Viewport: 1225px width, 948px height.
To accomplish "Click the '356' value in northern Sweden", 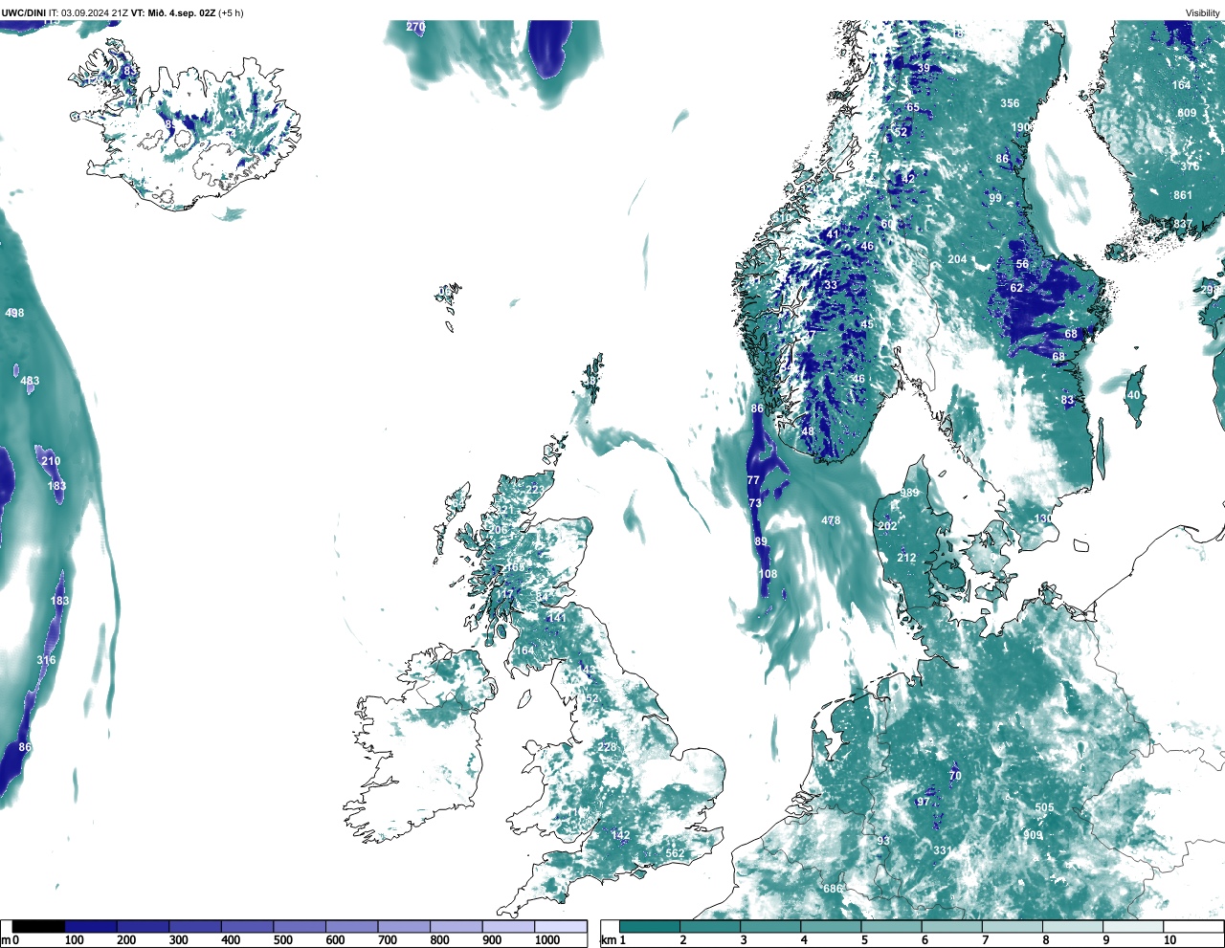I will click(x=1010, y=103).
